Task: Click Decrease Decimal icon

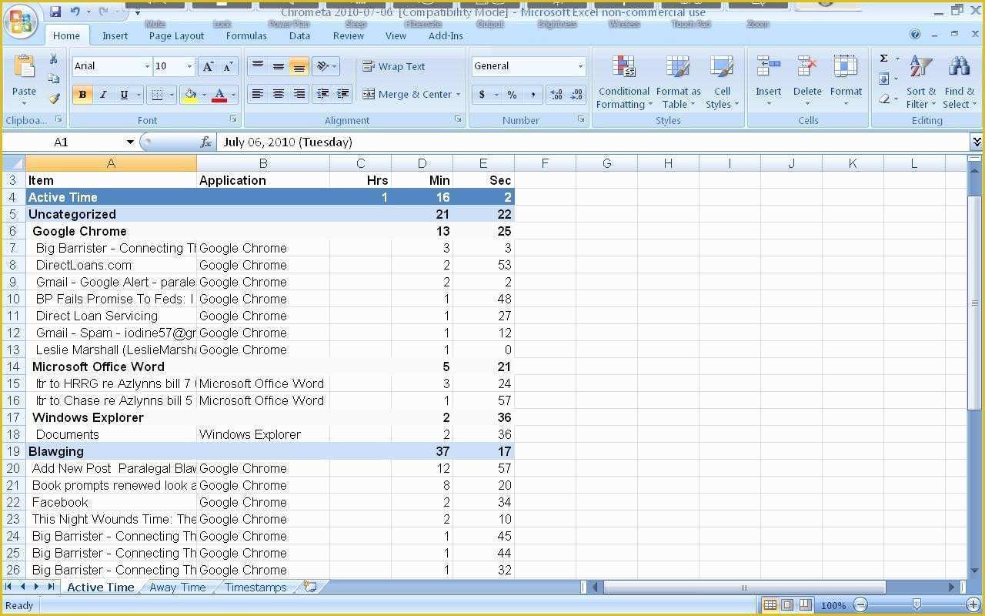Action: point(576,95)
